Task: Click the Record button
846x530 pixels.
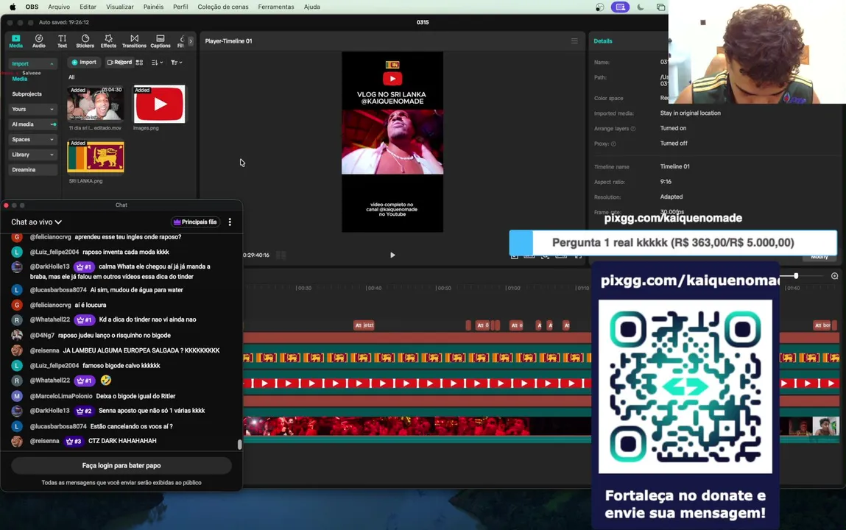Action: [x=119, y=63]
